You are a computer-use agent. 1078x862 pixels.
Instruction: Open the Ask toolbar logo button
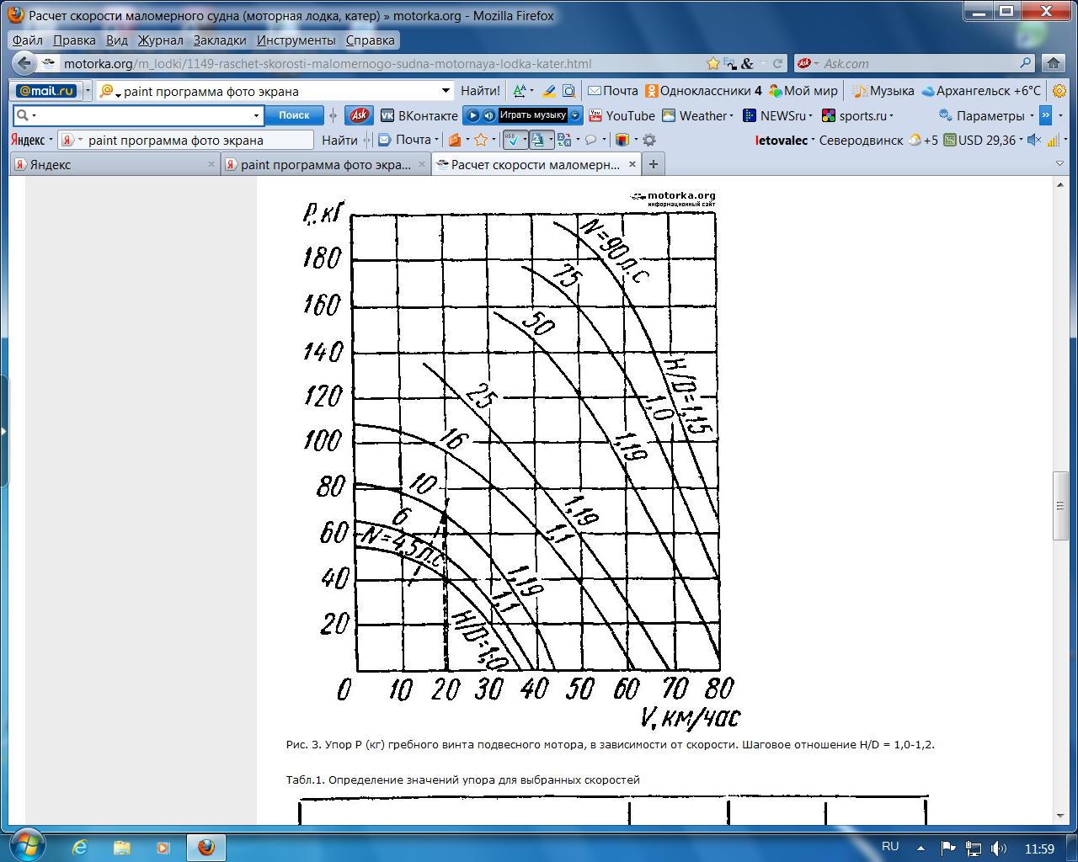pos(360,115)
